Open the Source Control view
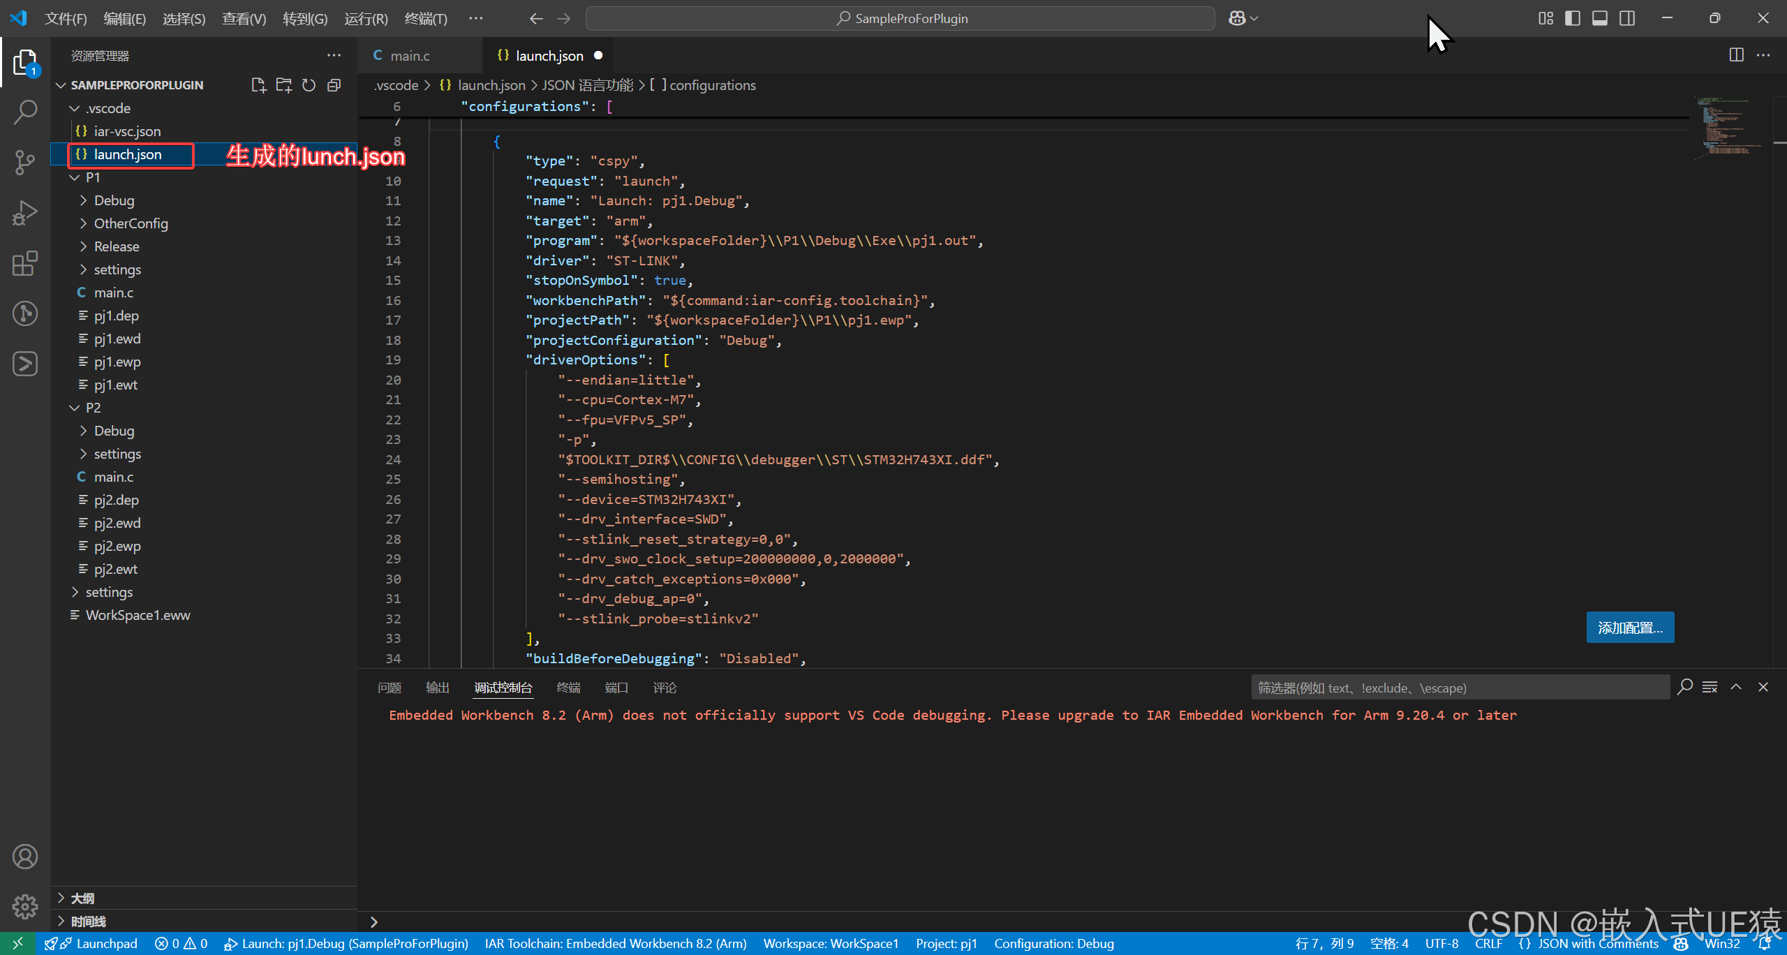This screenshot has height=955, width=1787. 25,162
